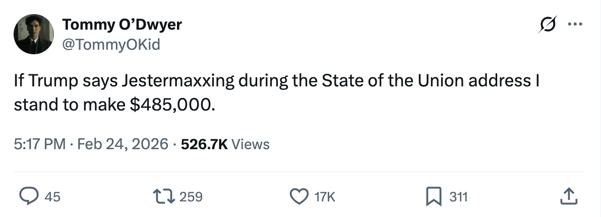Click the "Views" label text
This screenshot has height=217, width=601.
(251, 145)
